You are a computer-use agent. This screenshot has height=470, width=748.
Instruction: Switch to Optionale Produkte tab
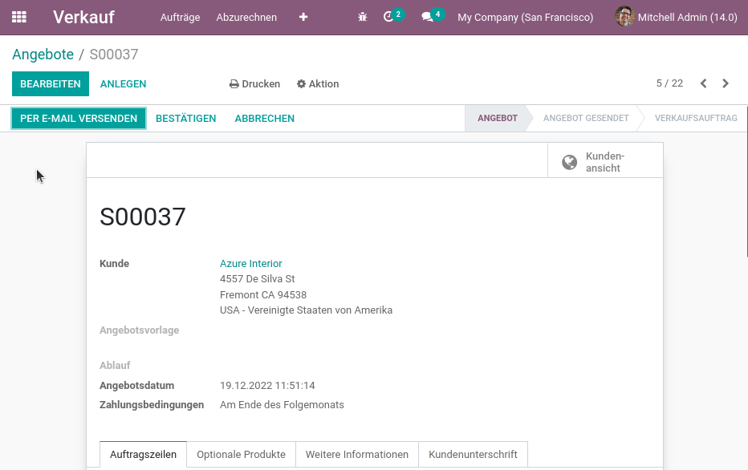[x=241, y=454]
